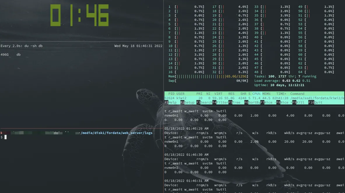Click CPU 12 meter showing 3.3%
This screenshot has width=345, height=193.
click(x=186, y=55)
